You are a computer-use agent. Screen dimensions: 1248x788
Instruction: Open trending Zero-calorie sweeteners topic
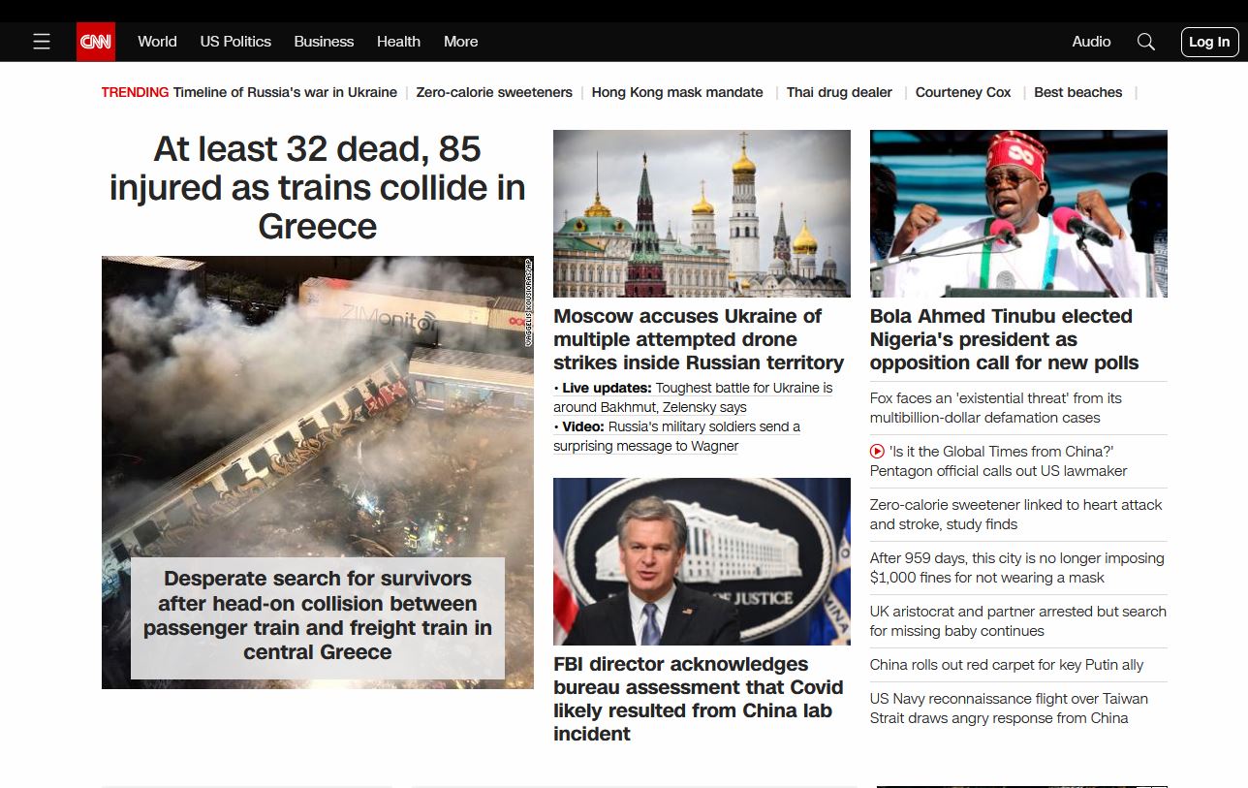[494, 92]
